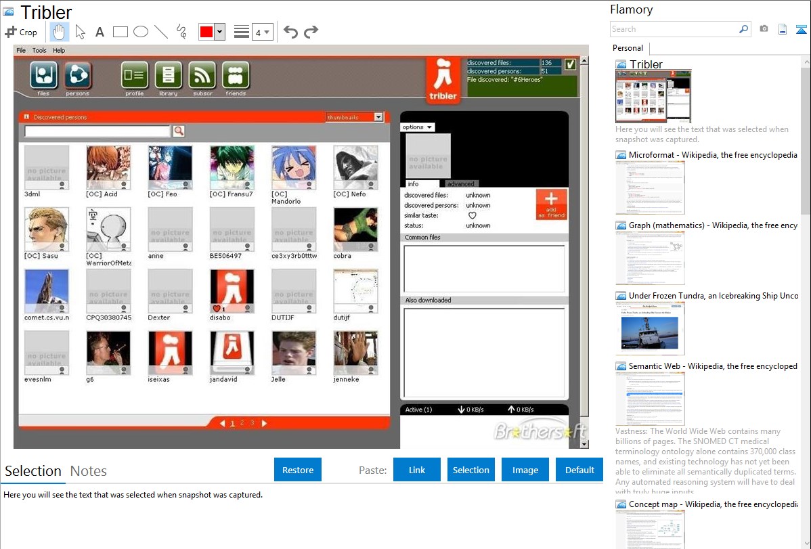Open the Help menu in Tribler
811x549 pixels.
[x=59, y=50]
